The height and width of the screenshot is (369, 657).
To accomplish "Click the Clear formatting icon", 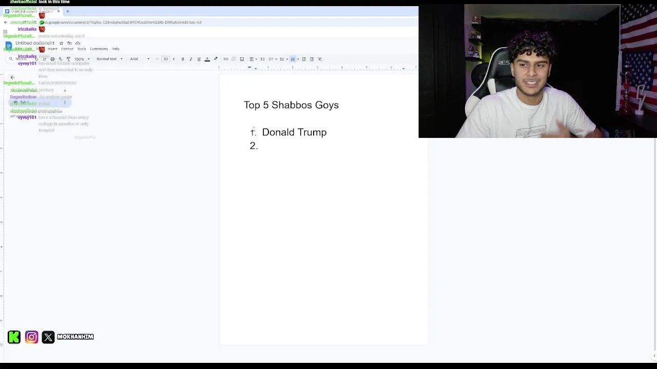I will [x=320, y=59].
